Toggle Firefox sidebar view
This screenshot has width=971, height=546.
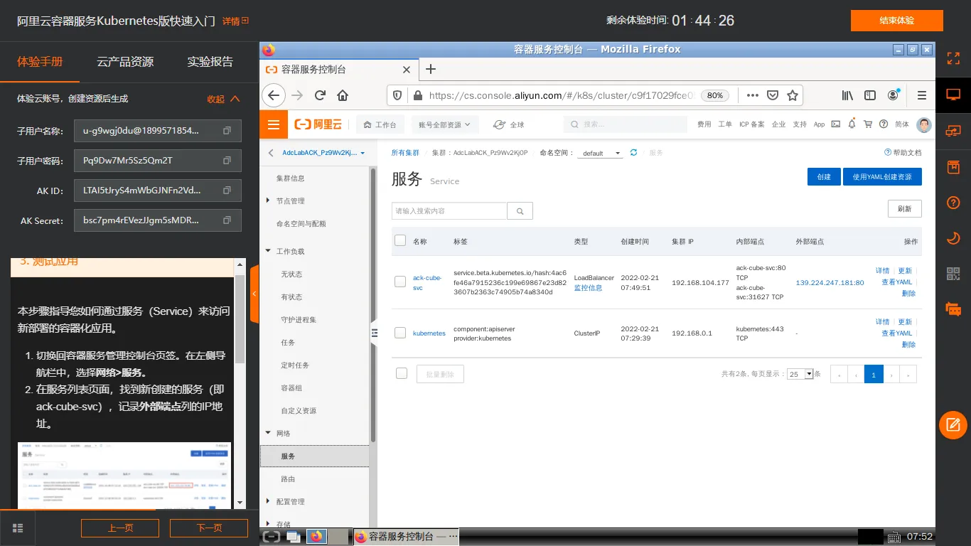tap(870, 95)
